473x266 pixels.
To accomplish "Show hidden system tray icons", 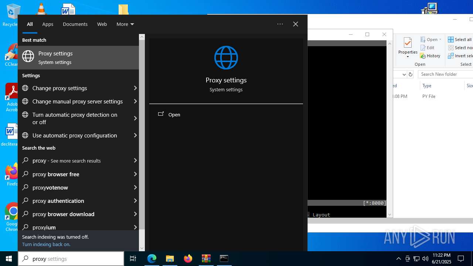I will point(398,259).
